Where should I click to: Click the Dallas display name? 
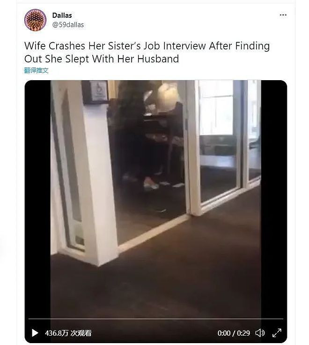[62, 15]
